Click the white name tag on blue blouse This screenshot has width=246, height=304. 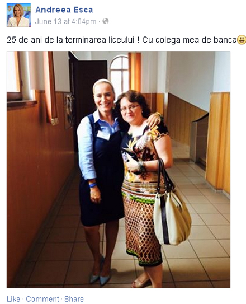click(103, 135)
